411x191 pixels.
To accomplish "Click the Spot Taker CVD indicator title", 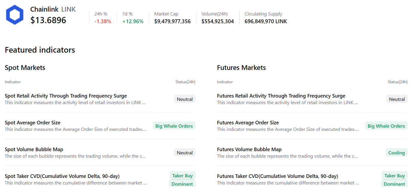I will click(60, 176).
